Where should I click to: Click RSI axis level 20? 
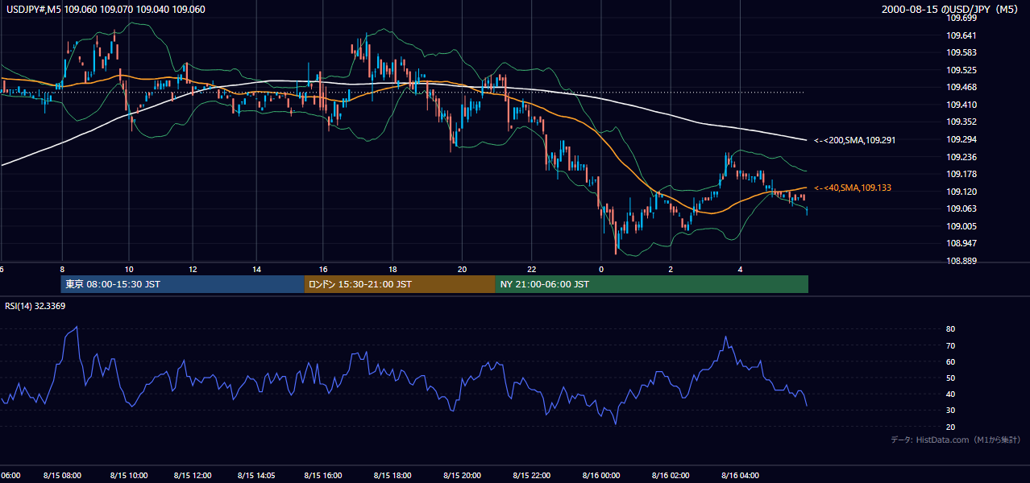coord(951,427)
